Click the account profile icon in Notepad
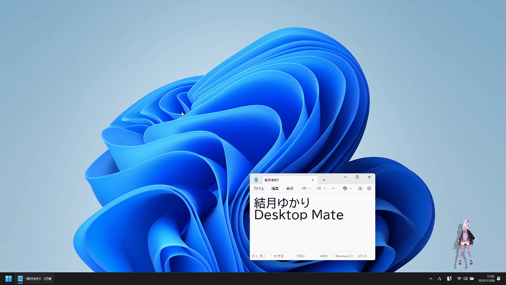Screen dimensions: 506x285 [360, 188]
